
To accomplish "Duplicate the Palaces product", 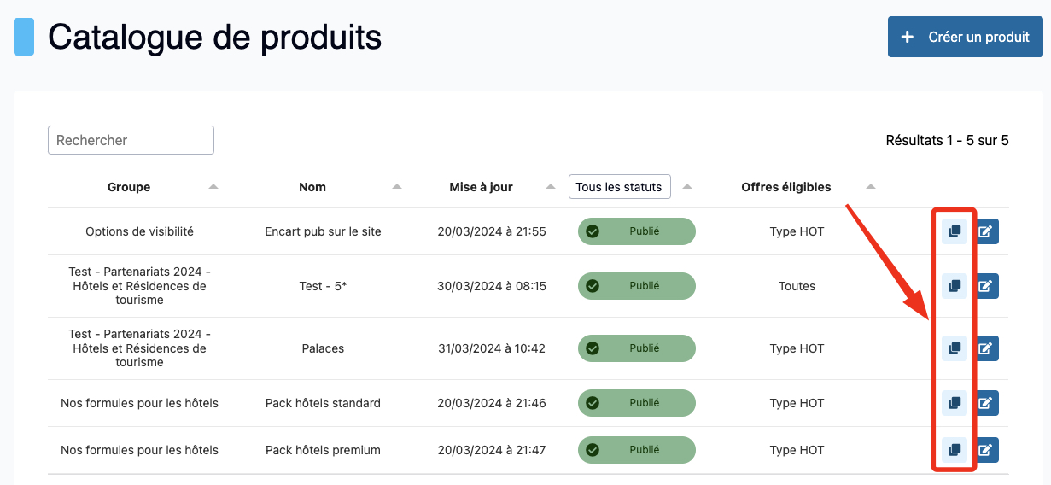I will (955, 348).
